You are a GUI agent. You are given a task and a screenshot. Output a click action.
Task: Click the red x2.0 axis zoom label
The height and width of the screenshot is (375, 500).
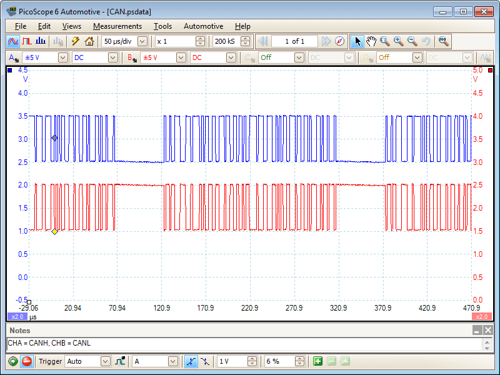click(x=482, y=317)
